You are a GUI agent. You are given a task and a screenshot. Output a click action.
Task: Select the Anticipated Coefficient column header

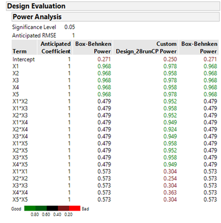(x=55, y=47)
